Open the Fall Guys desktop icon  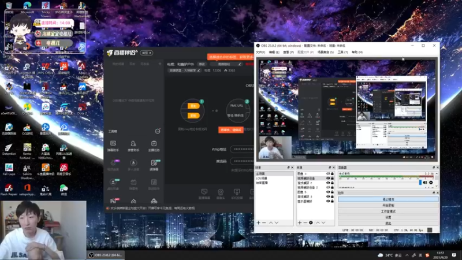click(9, 169)
